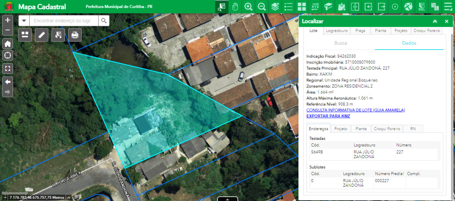Click the circle target icon in toolbar

pos(395,6)
